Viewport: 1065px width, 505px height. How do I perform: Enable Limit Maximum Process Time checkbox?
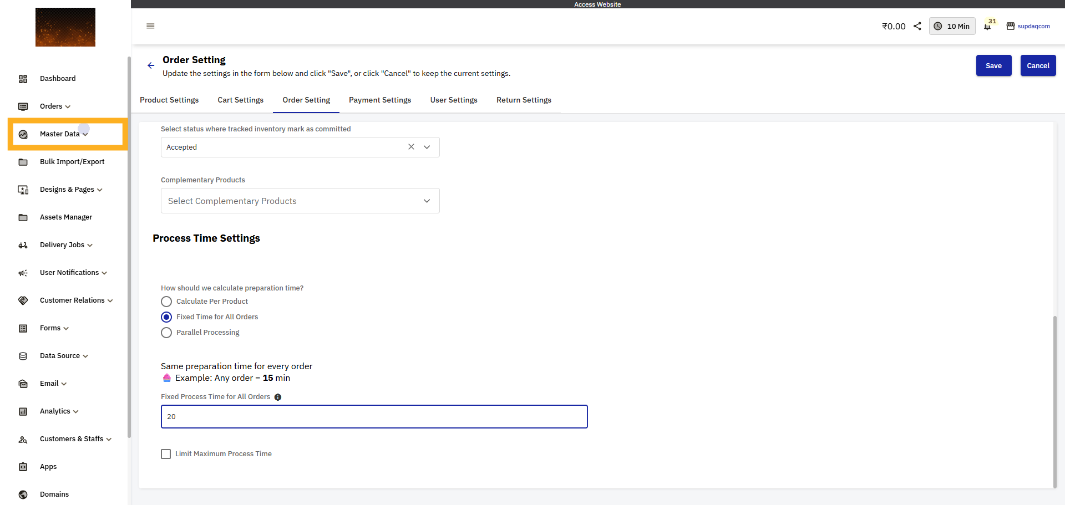(166, 454)
